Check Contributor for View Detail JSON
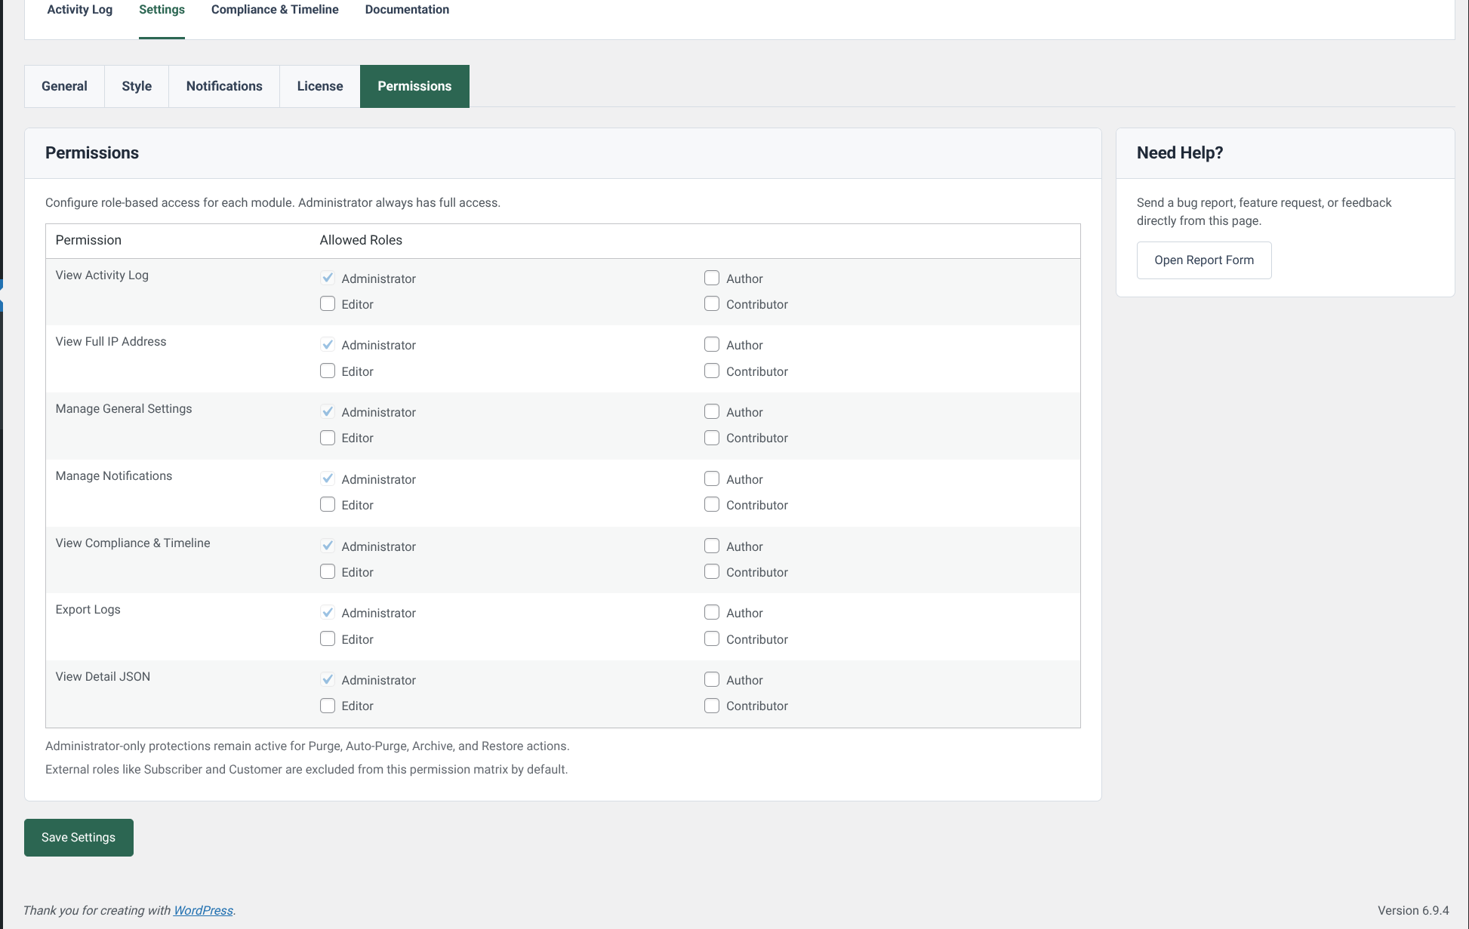Image resolution: width=1469 pixels, height=929 pixels. coord(712,706)
